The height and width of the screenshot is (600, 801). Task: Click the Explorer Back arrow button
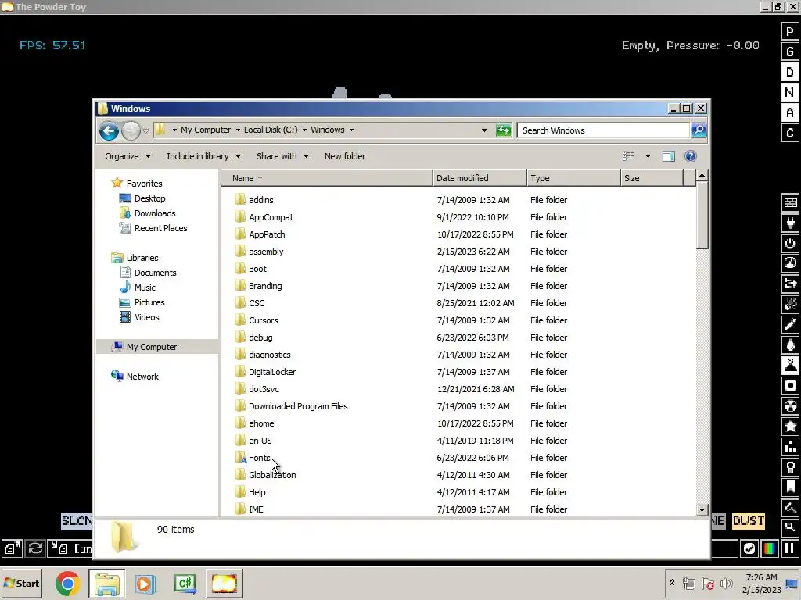pos(109,131)
